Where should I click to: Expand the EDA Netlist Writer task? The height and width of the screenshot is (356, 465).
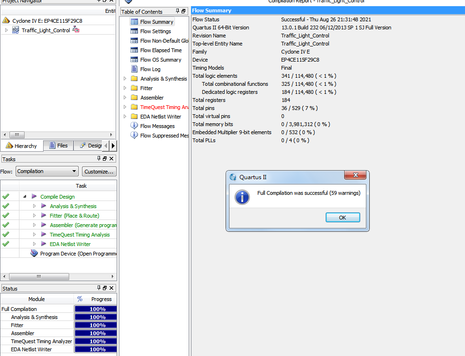pos(35,244)
